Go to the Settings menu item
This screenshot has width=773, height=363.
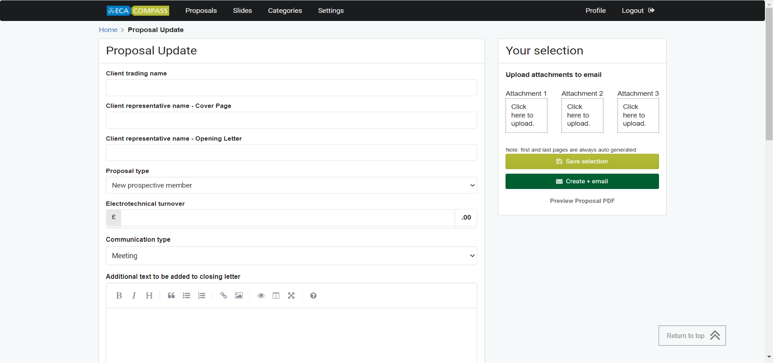[330, 10]
